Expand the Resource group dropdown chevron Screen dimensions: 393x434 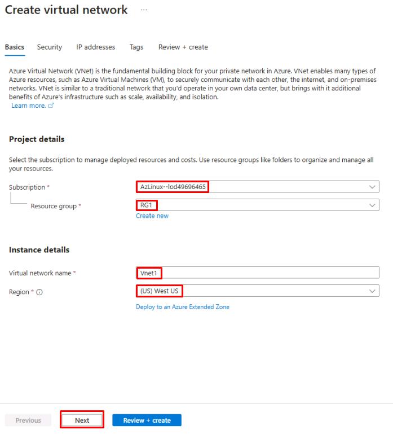372,205
